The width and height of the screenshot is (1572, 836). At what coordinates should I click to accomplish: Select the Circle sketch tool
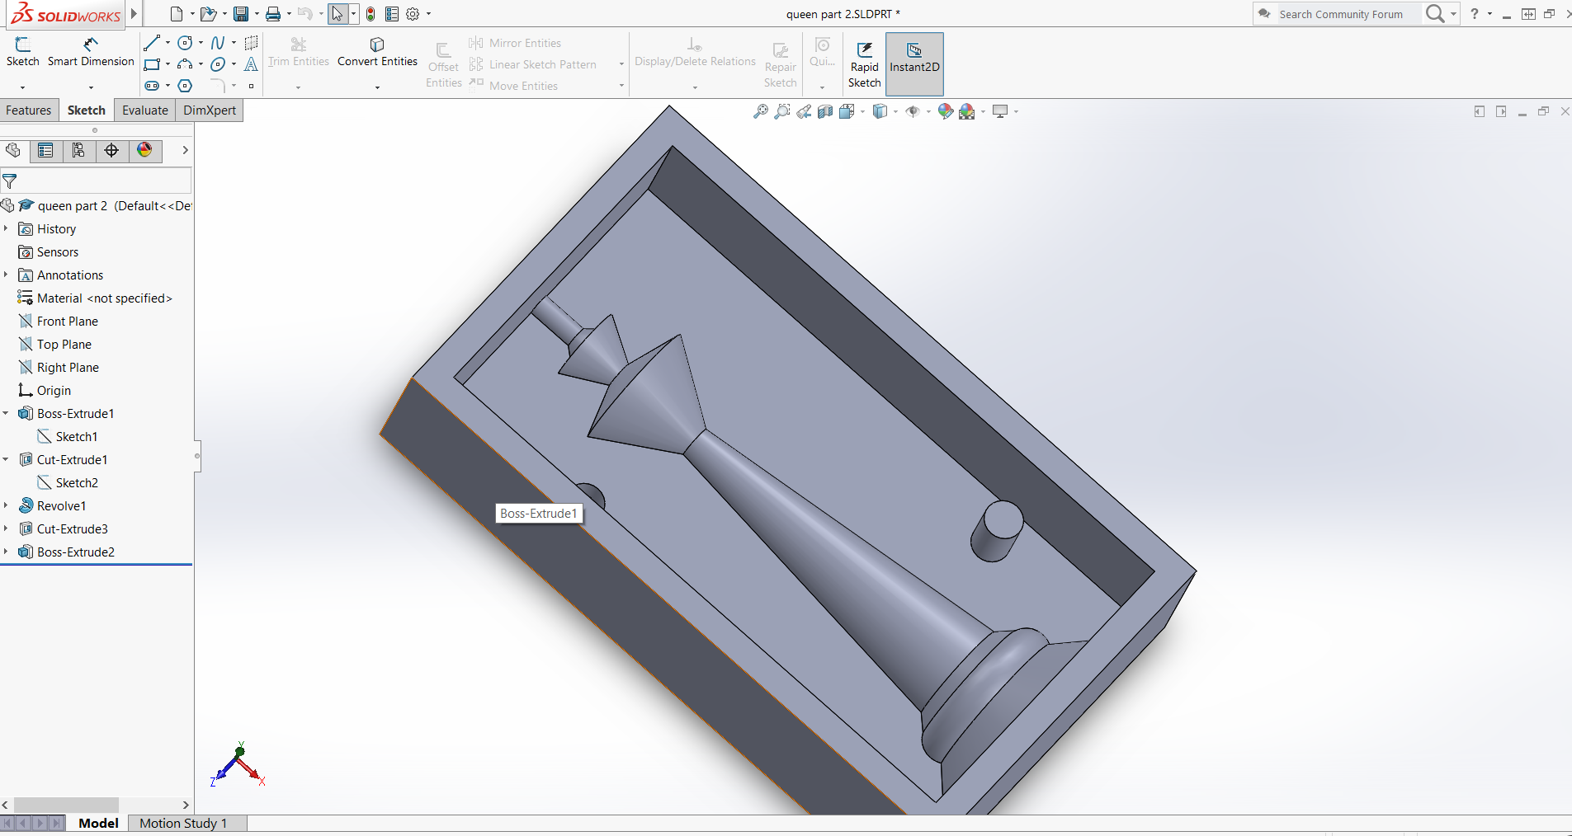[x=185, y=43]
